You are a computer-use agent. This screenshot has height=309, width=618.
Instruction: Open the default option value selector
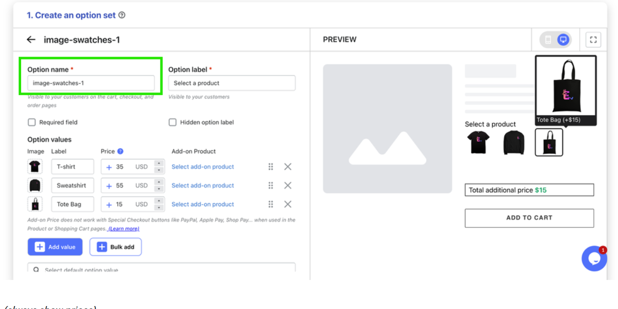(x=161, y=269)
